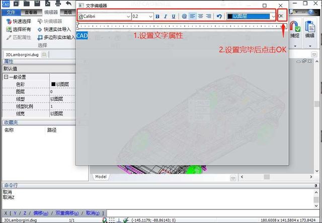322x223 pixels.
Task: Click the 取消(z) command option
Action: (x=93, y=213)
